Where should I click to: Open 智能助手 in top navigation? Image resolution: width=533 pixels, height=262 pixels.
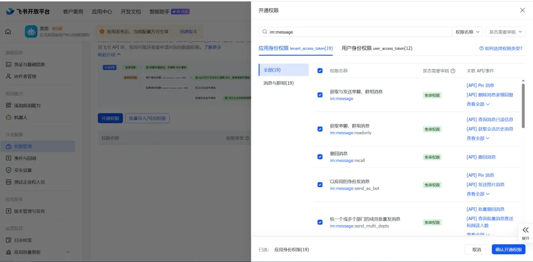[x=159, y=11]
